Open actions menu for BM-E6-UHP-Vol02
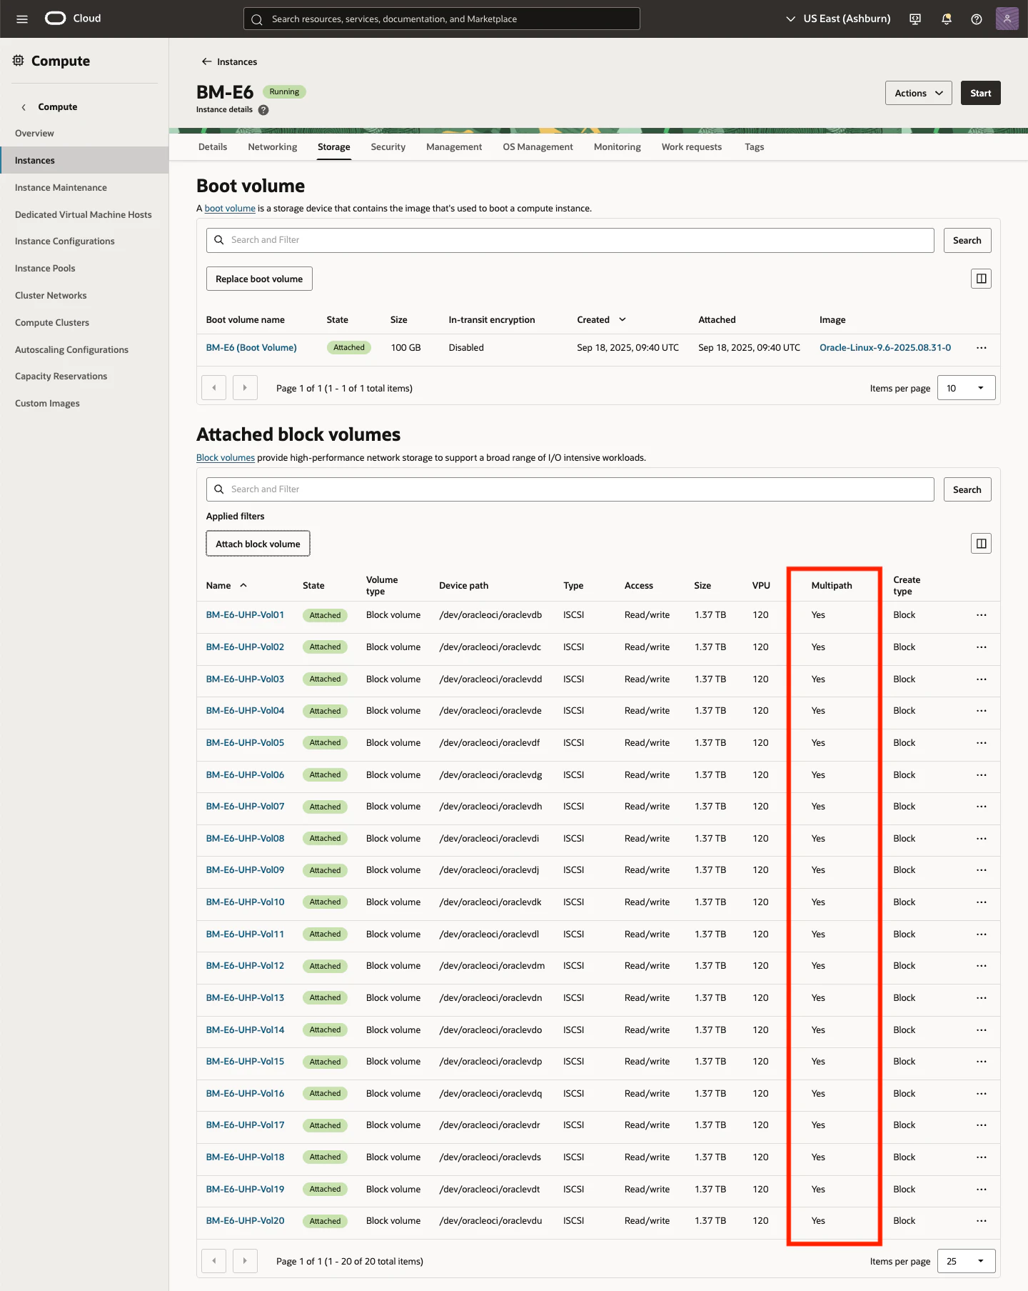Screen dimensions: 1028x1291 982,647
